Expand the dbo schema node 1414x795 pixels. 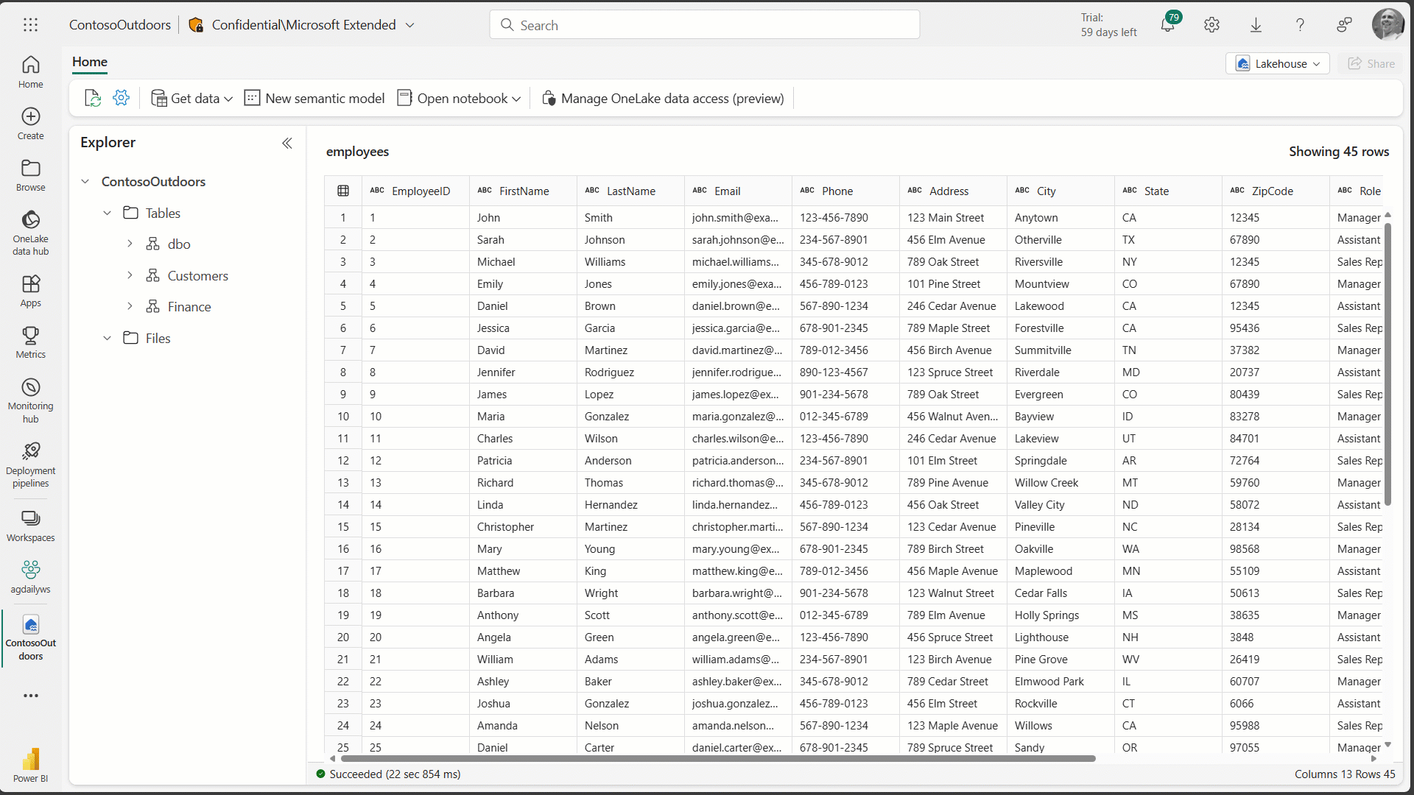click(130, 243)
